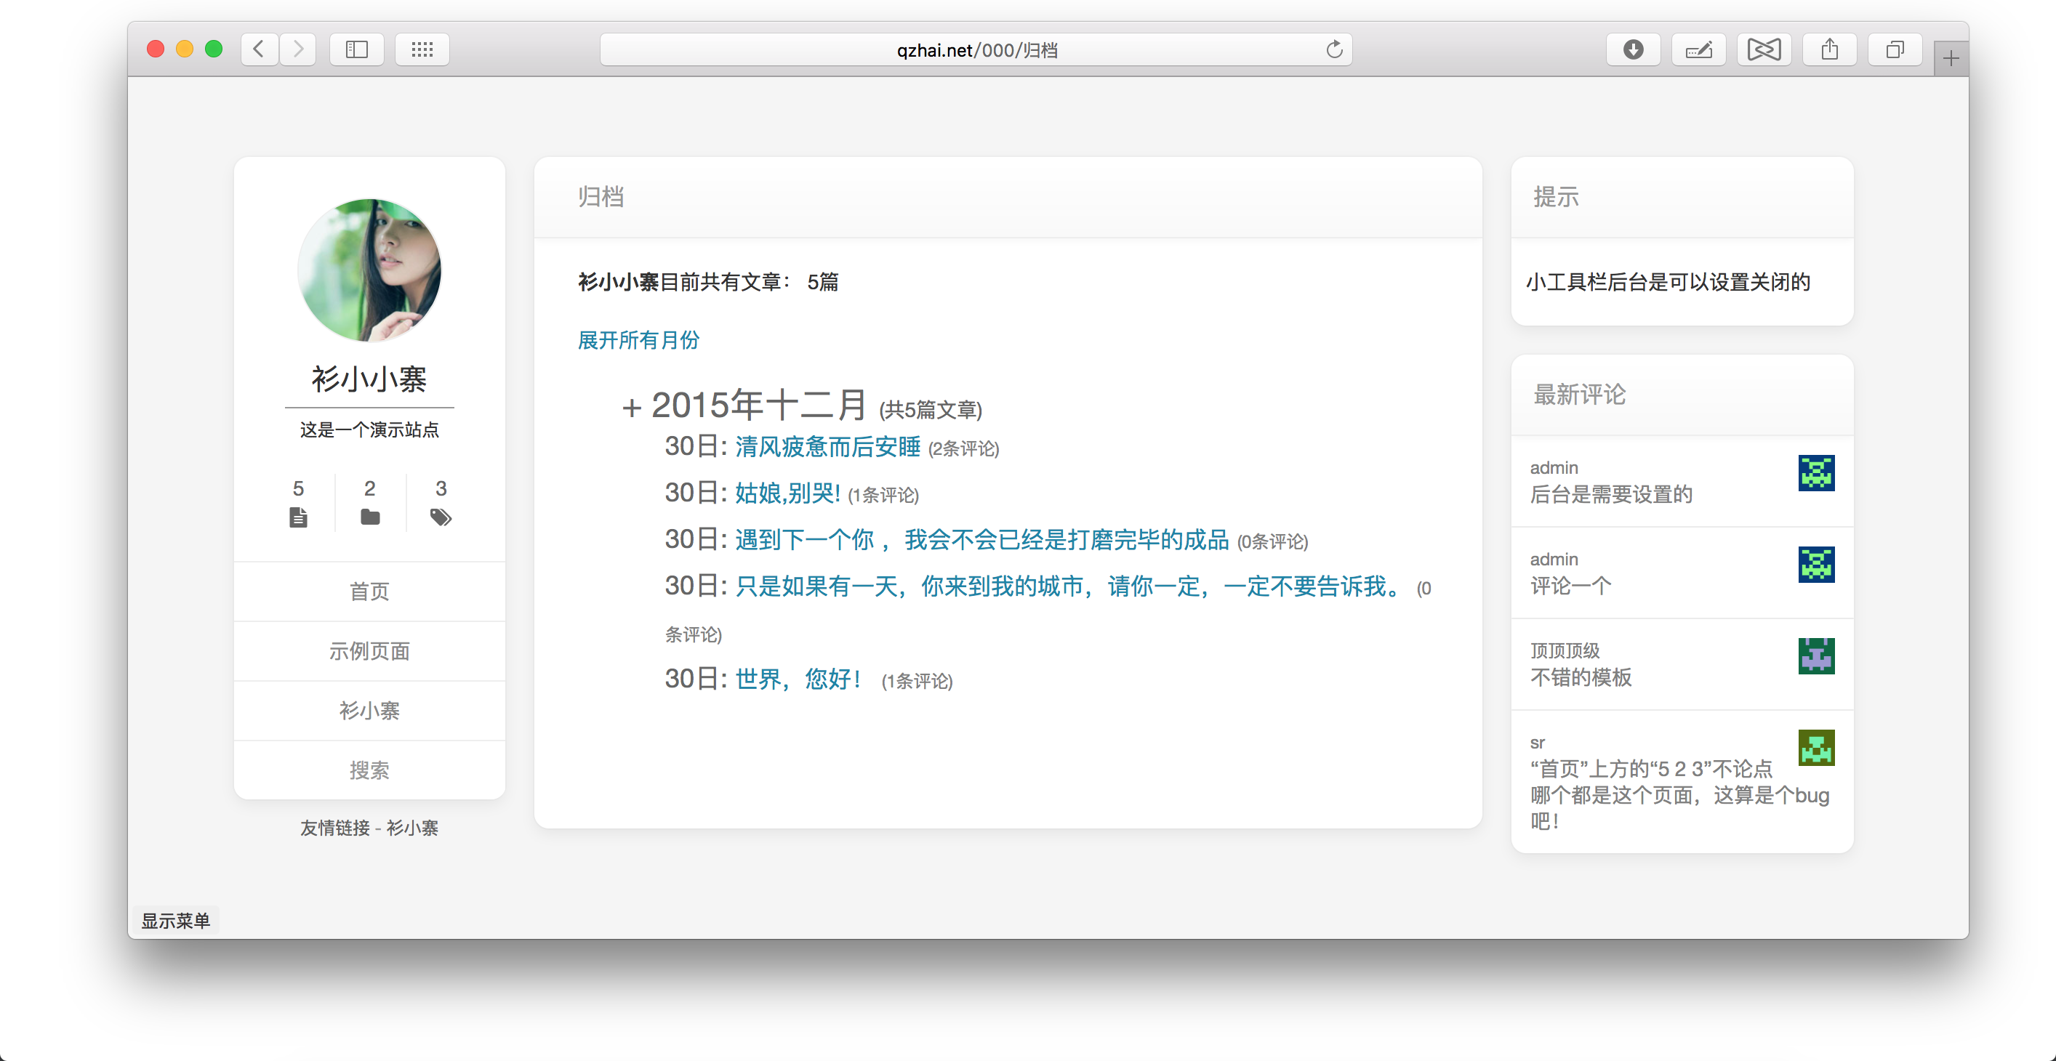2056x1061 pixels.
Task: Open the Downloads toolbar icon
Action: pos(1633,49)
